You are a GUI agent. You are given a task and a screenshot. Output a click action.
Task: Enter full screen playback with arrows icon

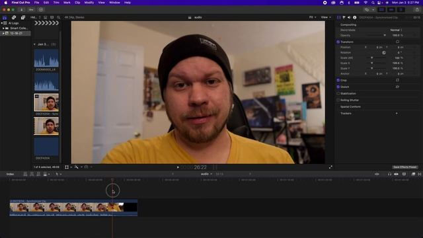tap(330, 167)
